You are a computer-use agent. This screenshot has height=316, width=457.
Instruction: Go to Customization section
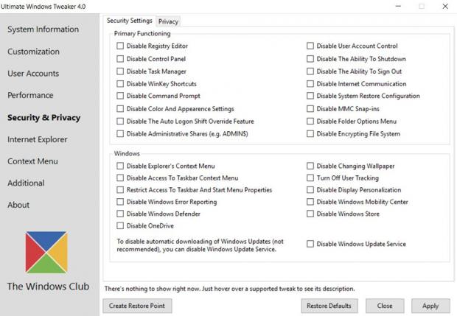pyautogui.click(x=34, y=52)
